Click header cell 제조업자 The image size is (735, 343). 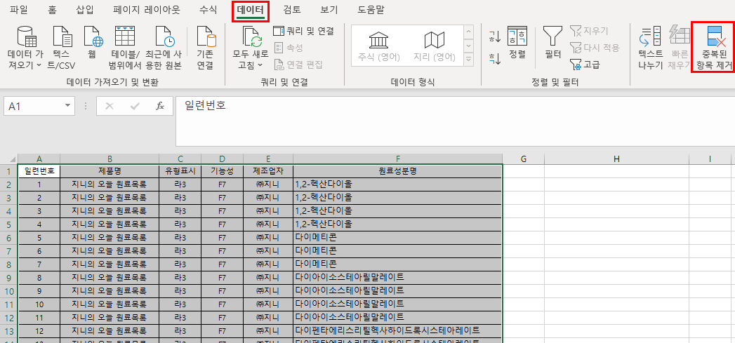pos(268,171)
